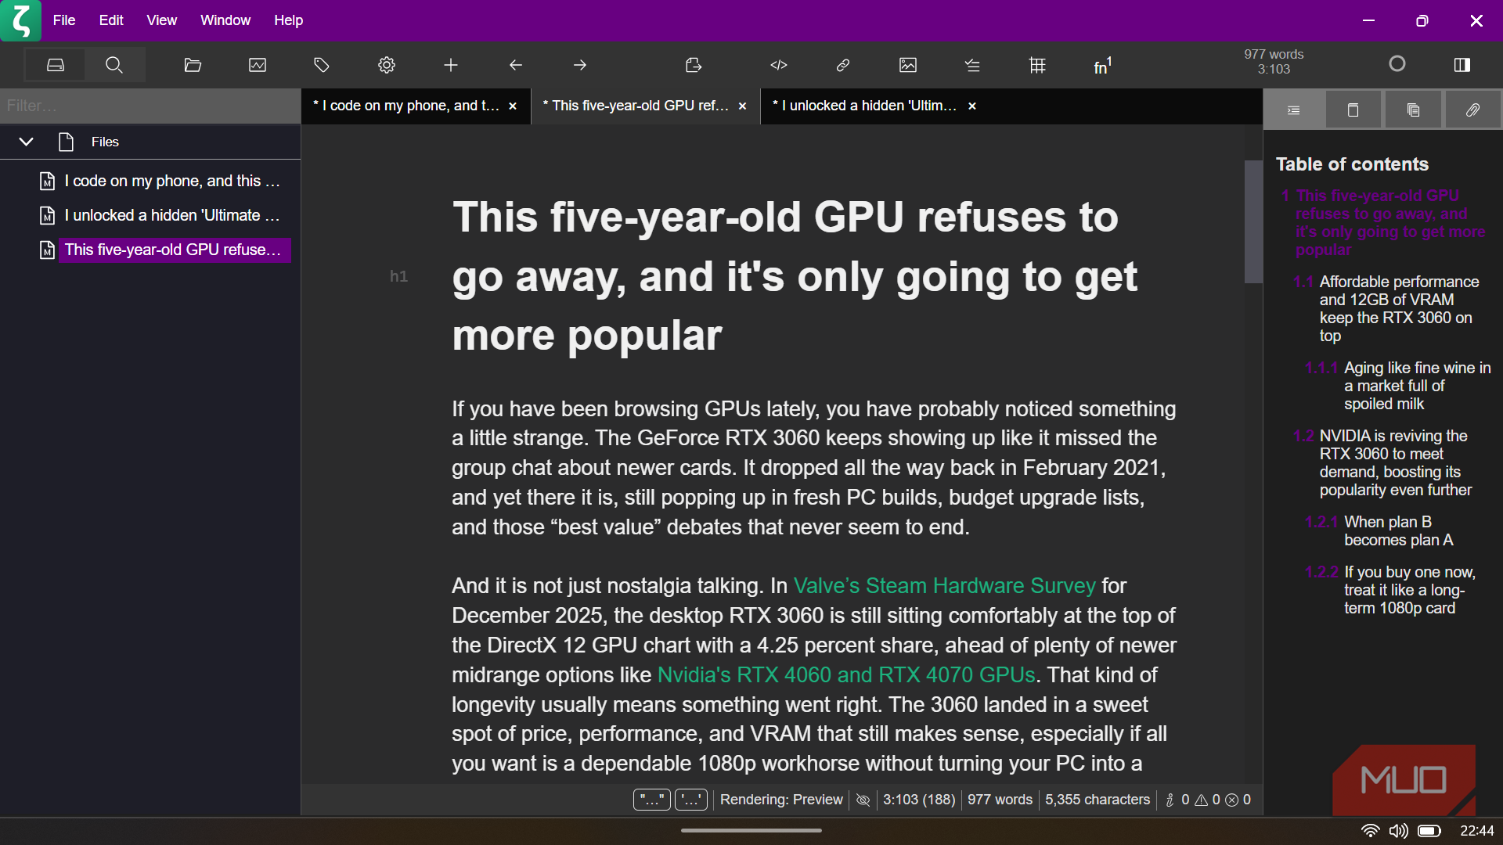Open the View menu
1503x845 pixels.
coord(161,20)
